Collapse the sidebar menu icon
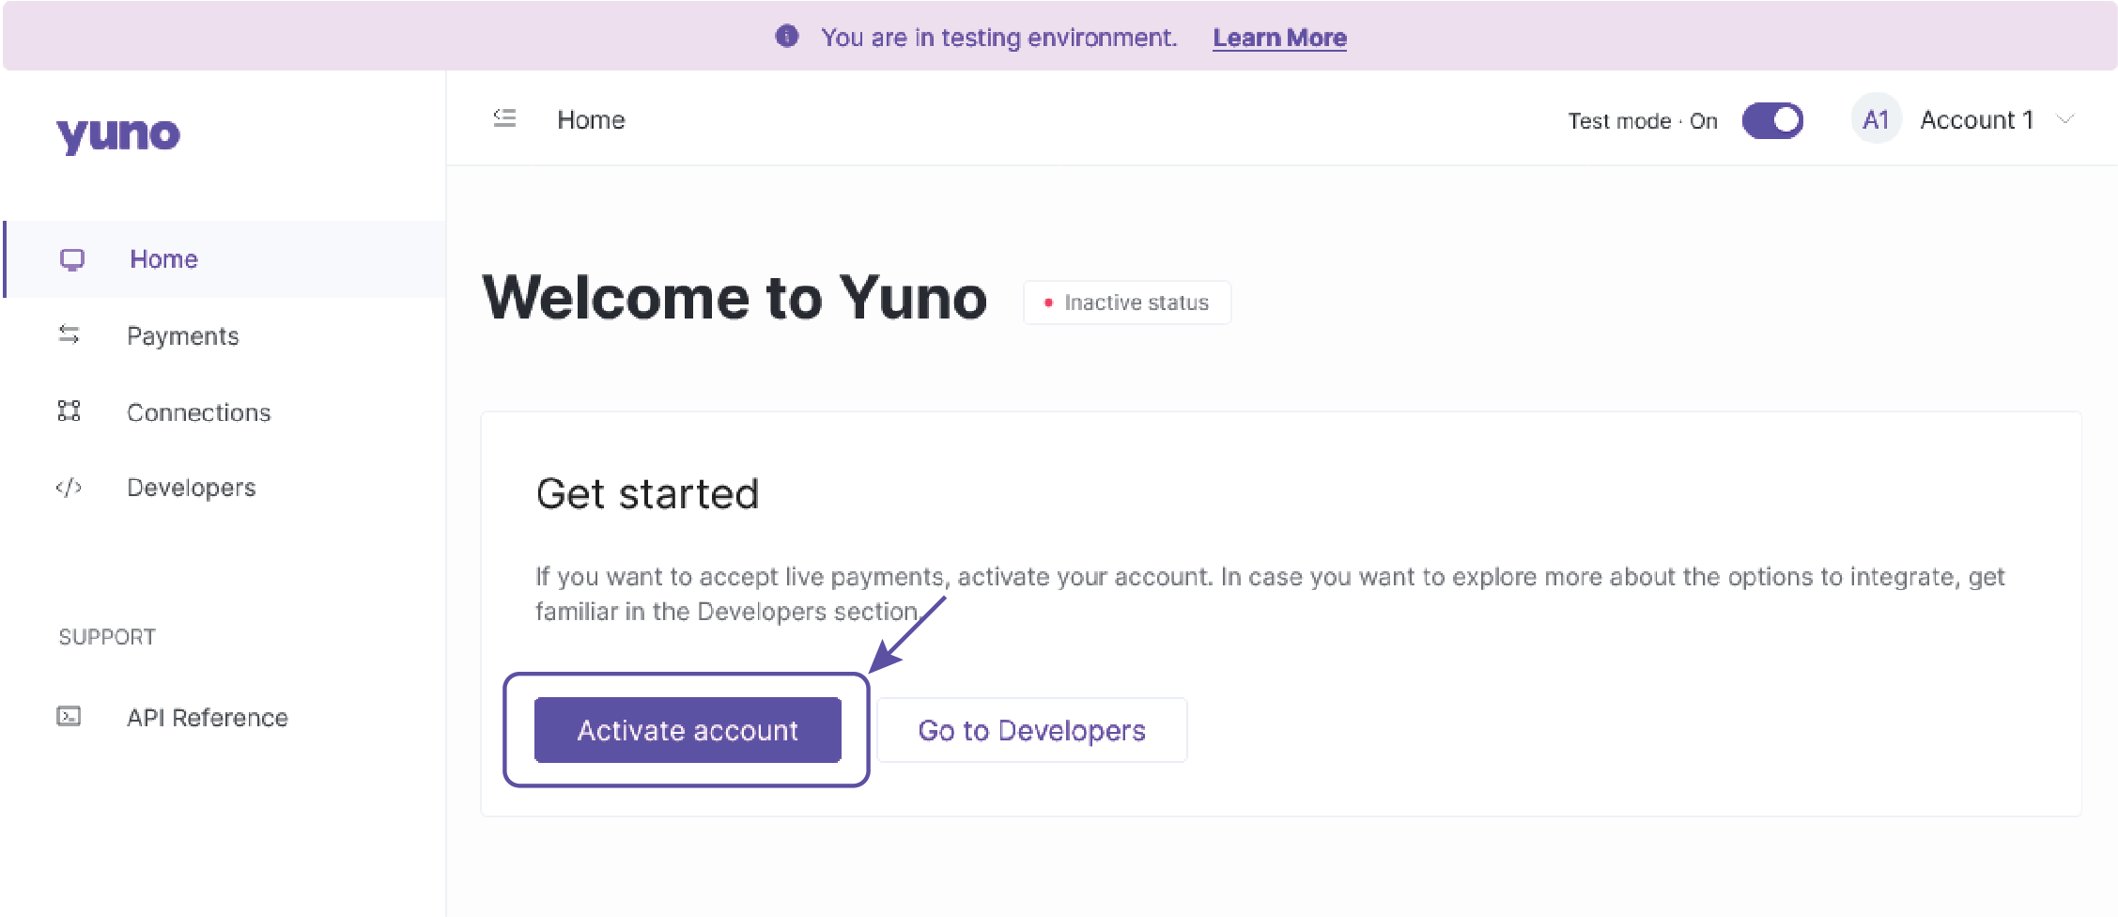2118x917 pixels. (x=504, y=118)
